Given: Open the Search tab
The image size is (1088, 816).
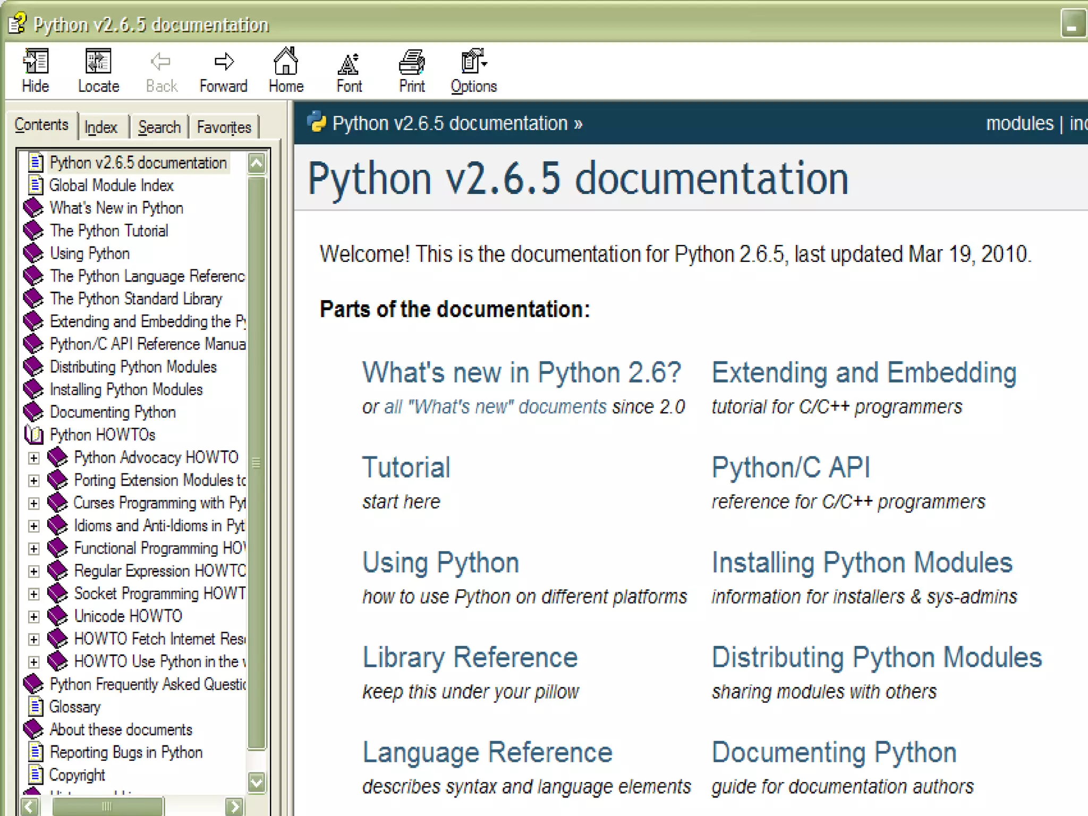Looking at the screenshot, I should [159, 127].
